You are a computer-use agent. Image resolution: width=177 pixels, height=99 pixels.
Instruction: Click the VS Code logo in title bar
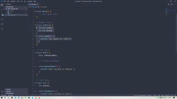[x=2, y=1]
